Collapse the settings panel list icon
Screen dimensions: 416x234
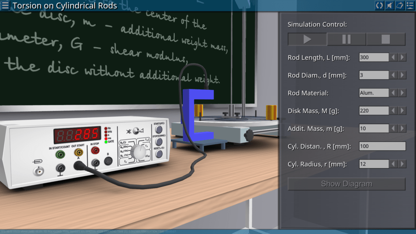point(409,5)
